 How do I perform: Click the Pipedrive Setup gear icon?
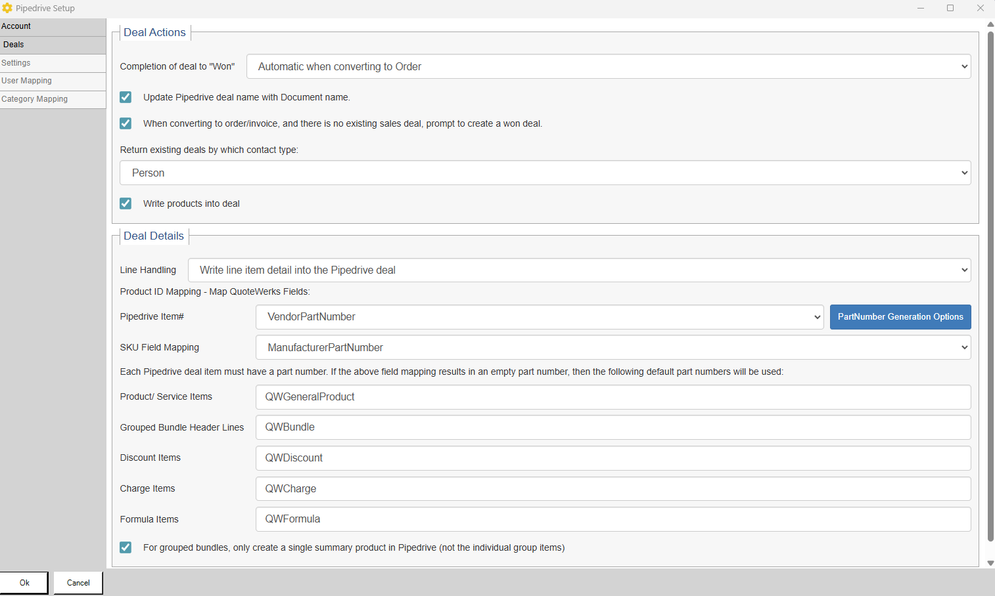tap(7, 8)
